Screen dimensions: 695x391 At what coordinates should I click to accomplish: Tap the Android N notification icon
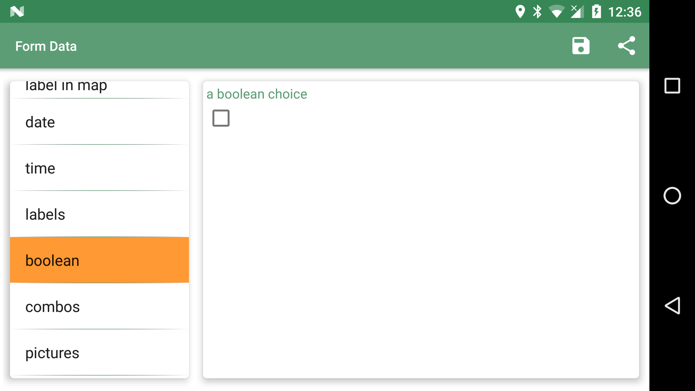pos(17,11)
